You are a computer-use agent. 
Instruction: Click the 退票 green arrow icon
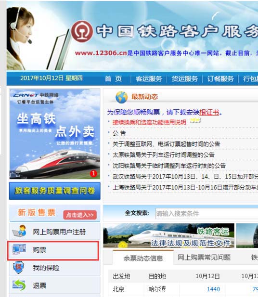pyautogui.click(x=19, y=285)
